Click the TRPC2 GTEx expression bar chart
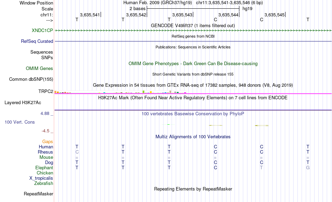This screenshot has width=332, height=202. coord(120,92)
